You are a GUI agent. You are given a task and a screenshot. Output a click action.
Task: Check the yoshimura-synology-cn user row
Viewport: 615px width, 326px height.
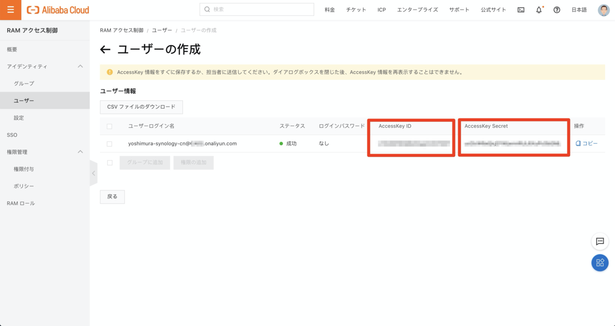pos(109,144)
